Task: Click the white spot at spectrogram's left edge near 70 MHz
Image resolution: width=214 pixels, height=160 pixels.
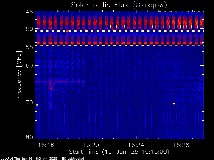Action: click(x=37, y=105)
